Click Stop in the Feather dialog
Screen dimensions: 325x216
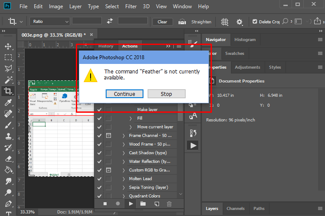click(x=166, y=94)
